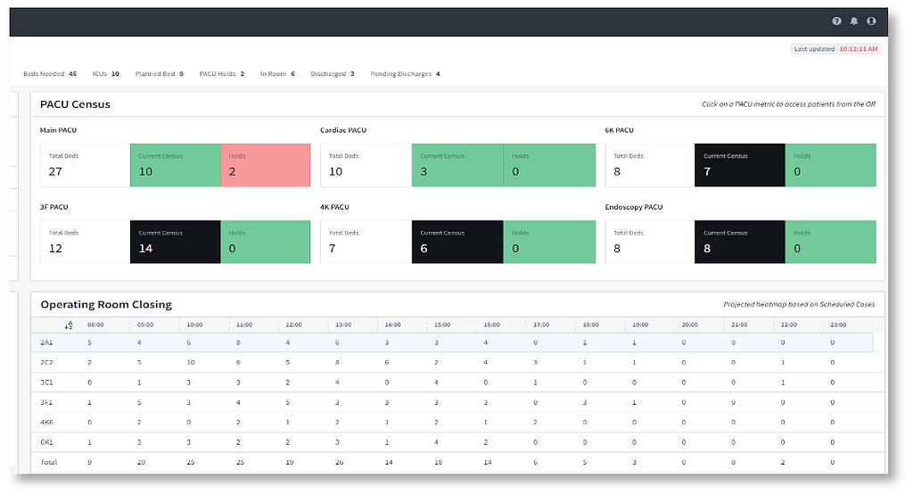Open the user account icon
This screenshot has height=502, width=913.
(871, 21)
